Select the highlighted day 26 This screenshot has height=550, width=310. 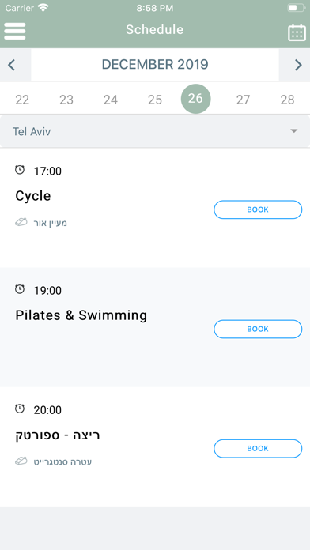pos(196,99)
